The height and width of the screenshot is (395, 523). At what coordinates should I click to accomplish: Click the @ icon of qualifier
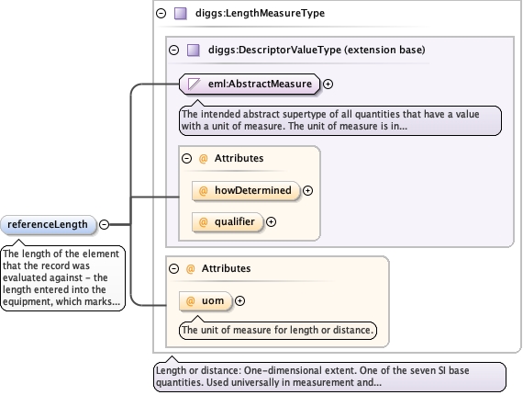coord(203,222)
